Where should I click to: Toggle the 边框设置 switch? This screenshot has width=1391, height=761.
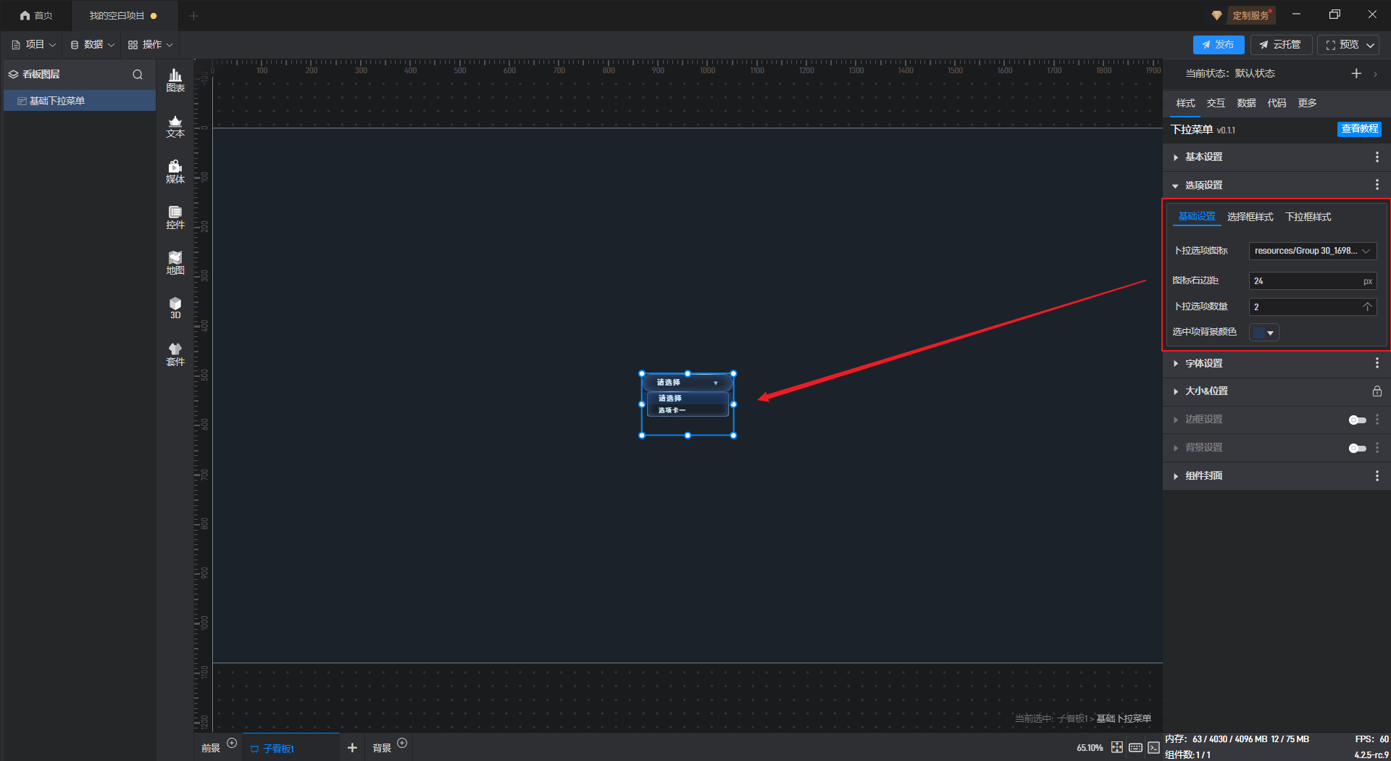1357,420
